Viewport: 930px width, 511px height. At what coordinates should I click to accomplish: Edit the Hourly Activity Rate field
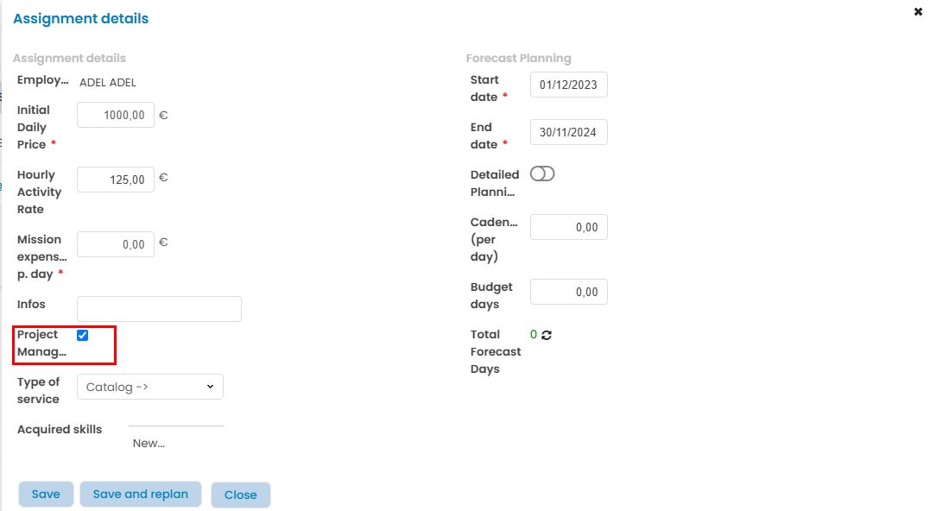116,180
